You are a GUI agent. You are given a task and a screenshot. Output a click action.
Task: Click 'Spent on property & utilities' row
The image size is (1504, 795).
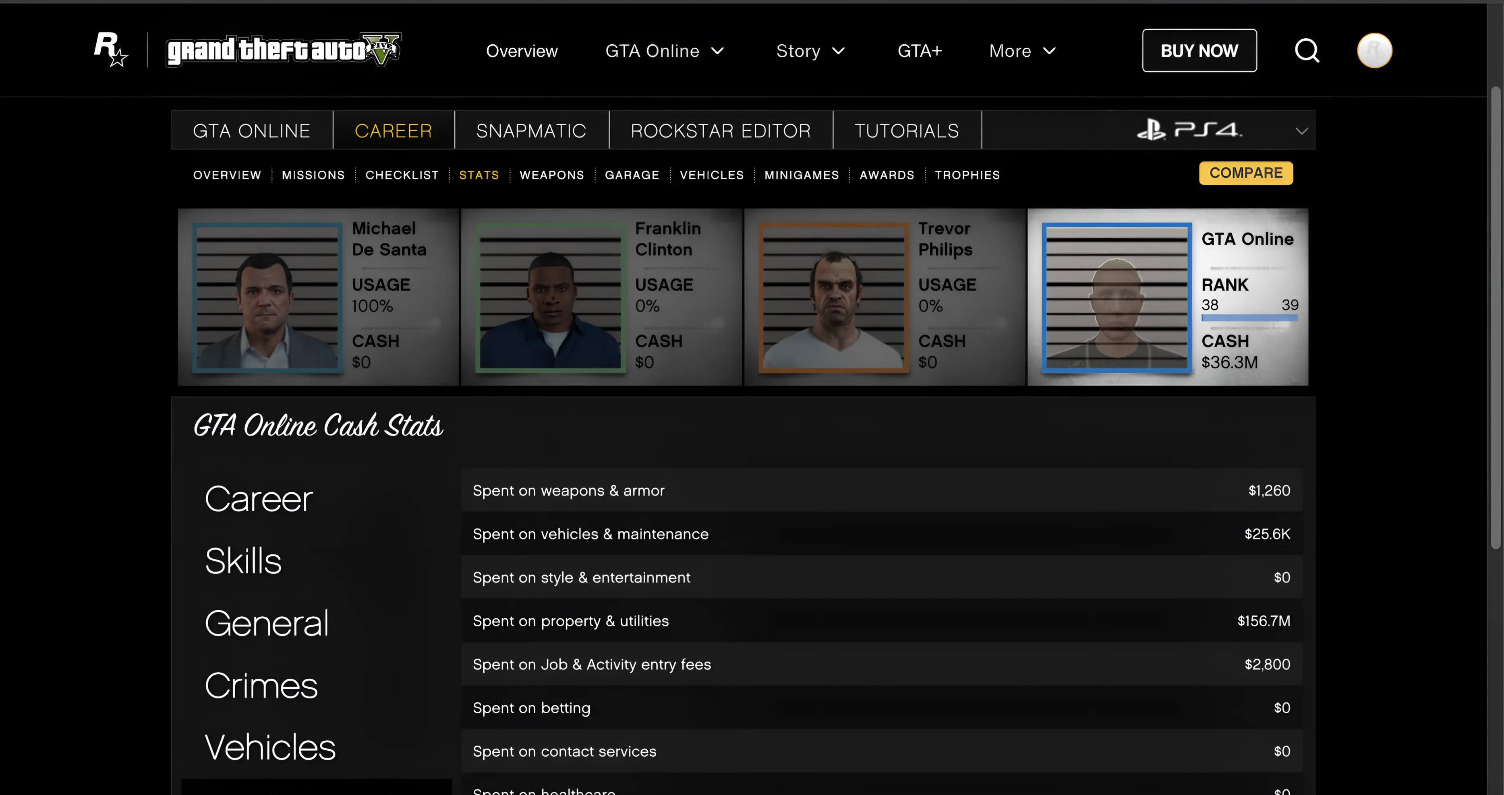coord(882,621)
